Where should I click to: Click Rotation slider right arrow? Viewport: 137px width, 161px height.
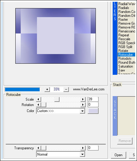coord(83,105)
